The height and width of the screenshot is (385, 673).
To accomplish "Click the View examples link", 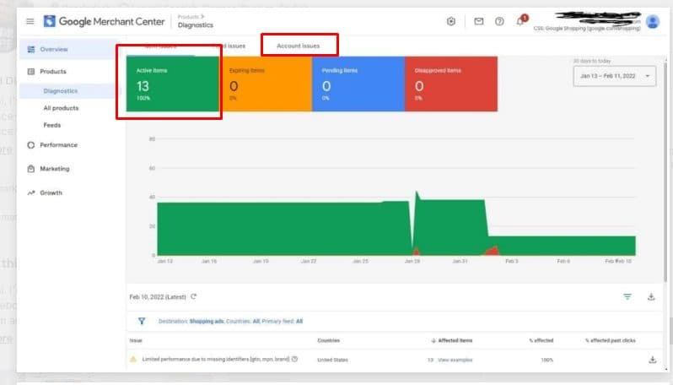I will point(455,360).
